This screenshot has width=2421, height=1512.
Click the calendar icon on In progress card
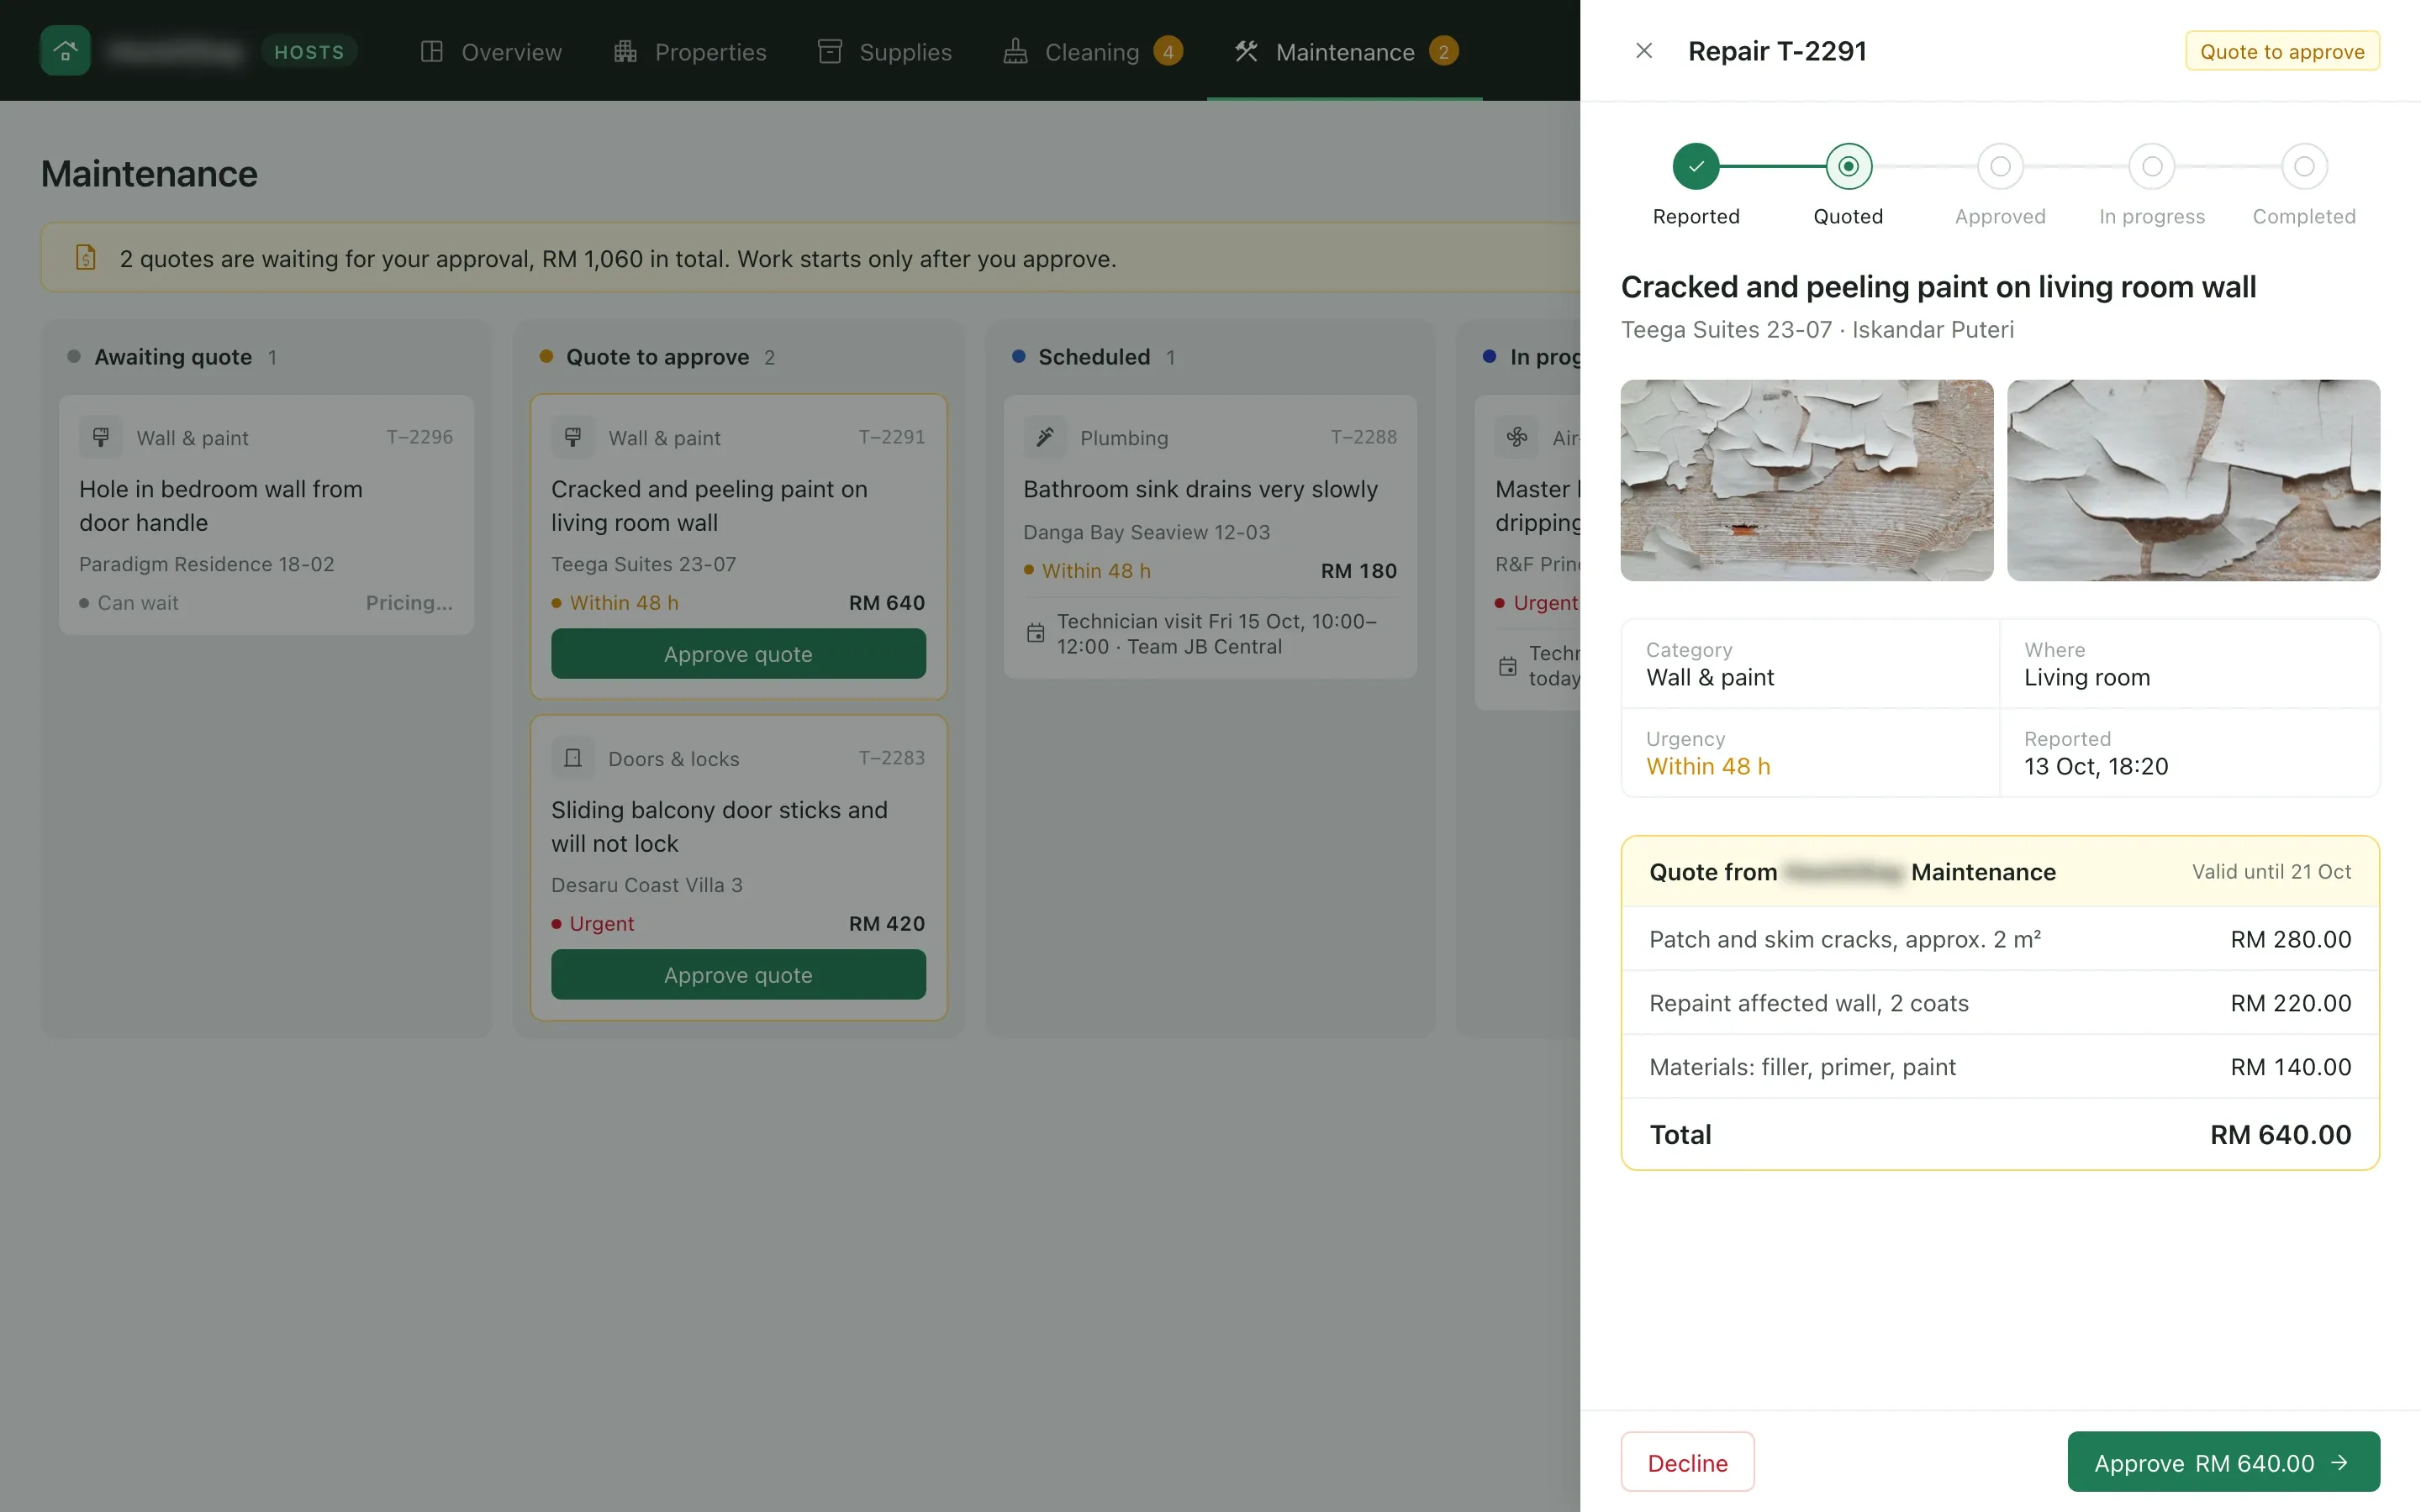point(1507,666)
